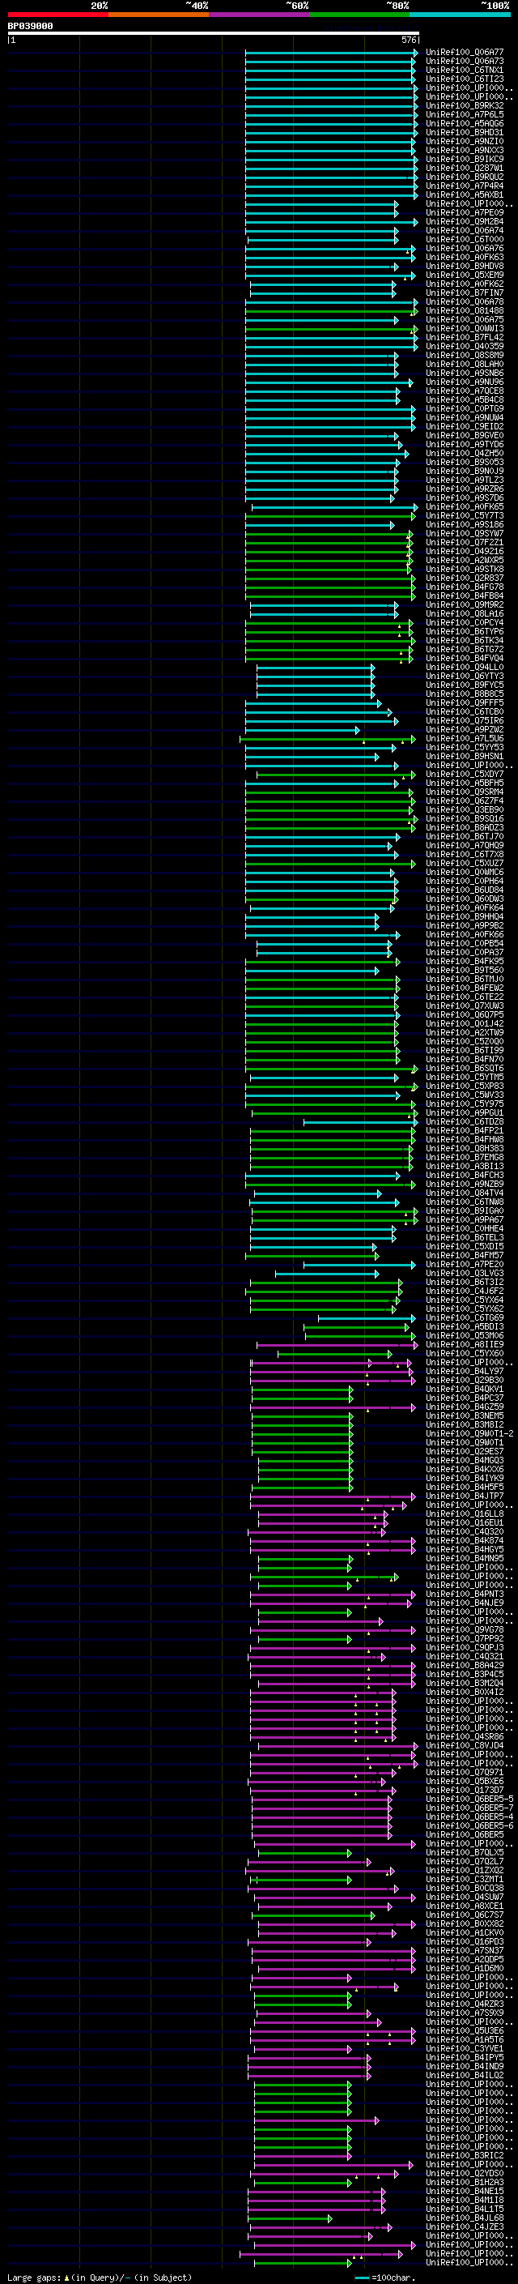Screen dimensions: 518x2284
Task: Click UniRef100_C6TG69 label
Action: (x=465, y=1317)
